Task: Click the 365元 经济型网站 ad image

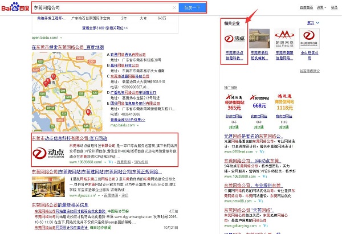Action: tap(234, 102)
